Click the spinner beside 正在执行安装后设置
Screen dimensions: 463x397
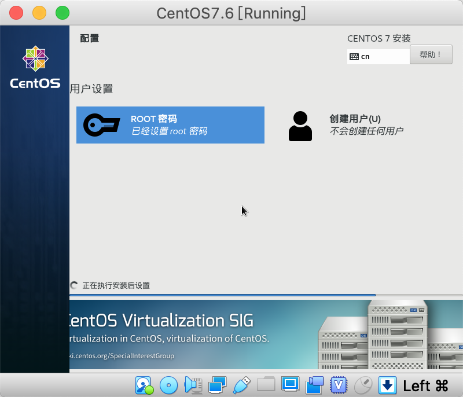pyautogui.click(x=74, y=285)
